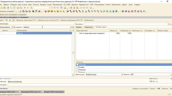This screenshot has height=96, width=172.
Task: Tick the Розничная price type checkbox
Action: [77, 70]
